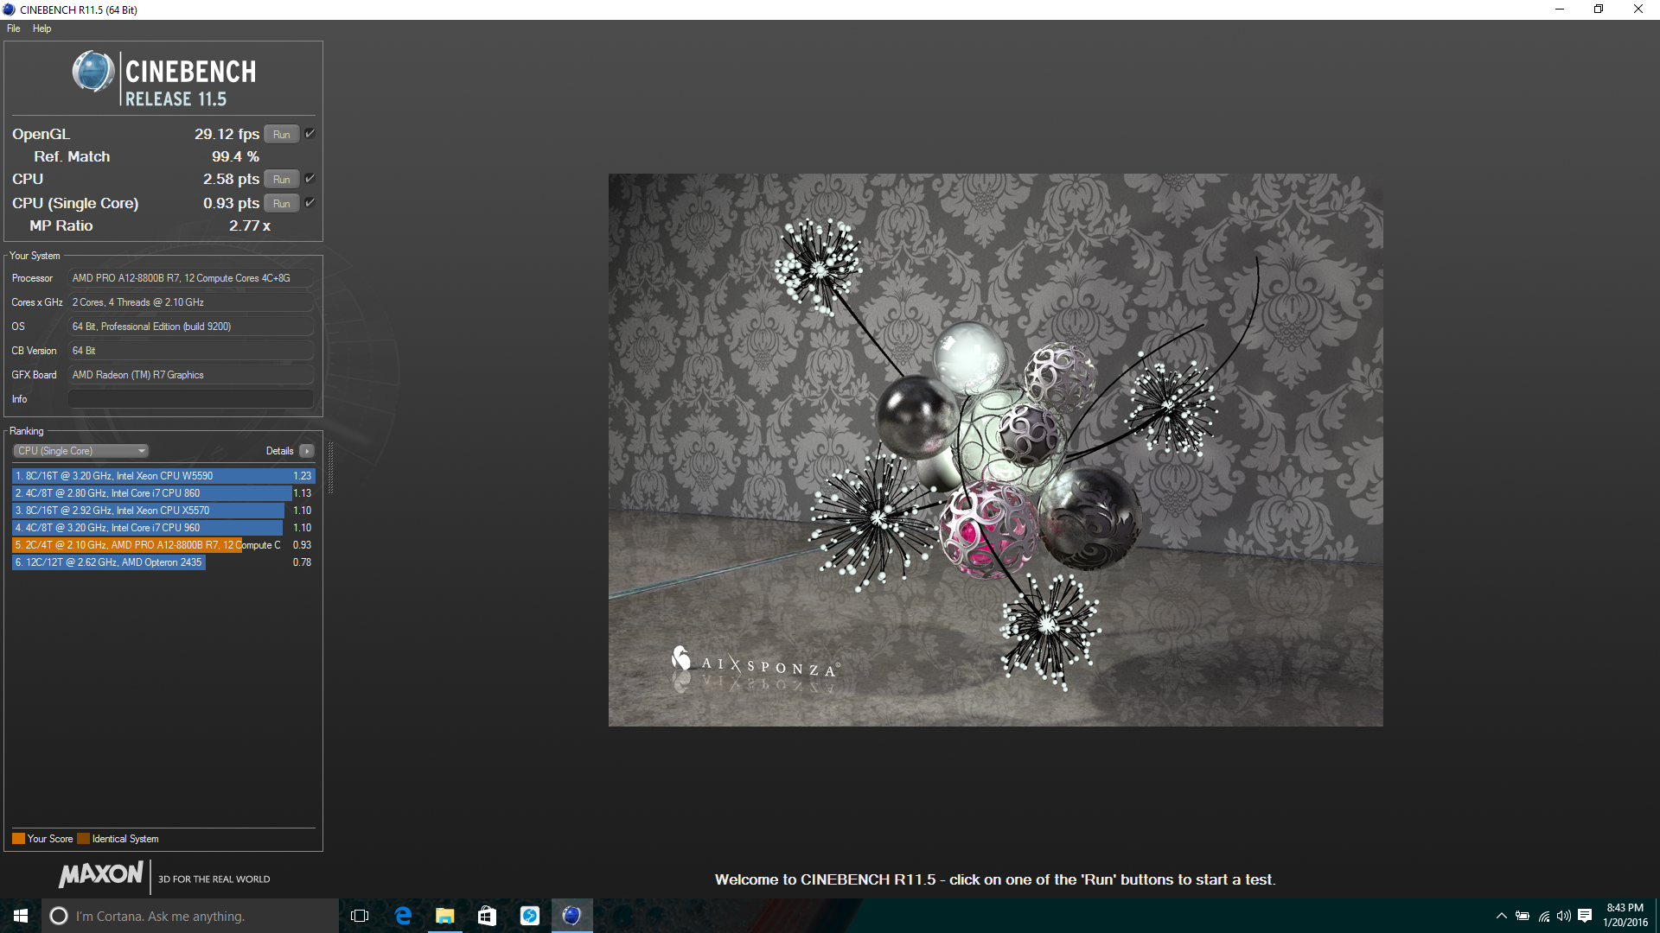Click the Cinebench taskbar icon
This screenshot has width=1660, height=933.
coord(571,916)
